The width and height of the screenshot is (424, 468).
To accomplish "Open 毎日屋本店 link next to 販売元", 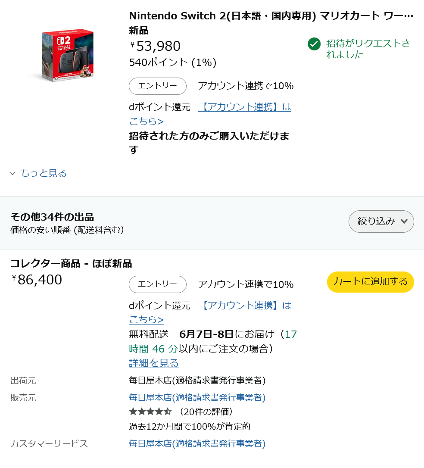I will 197,397.
